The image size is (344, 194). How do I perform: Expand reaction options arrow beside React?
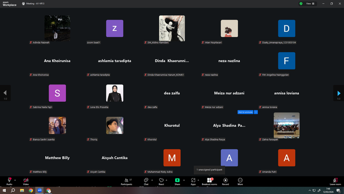(x=167, y=180)
